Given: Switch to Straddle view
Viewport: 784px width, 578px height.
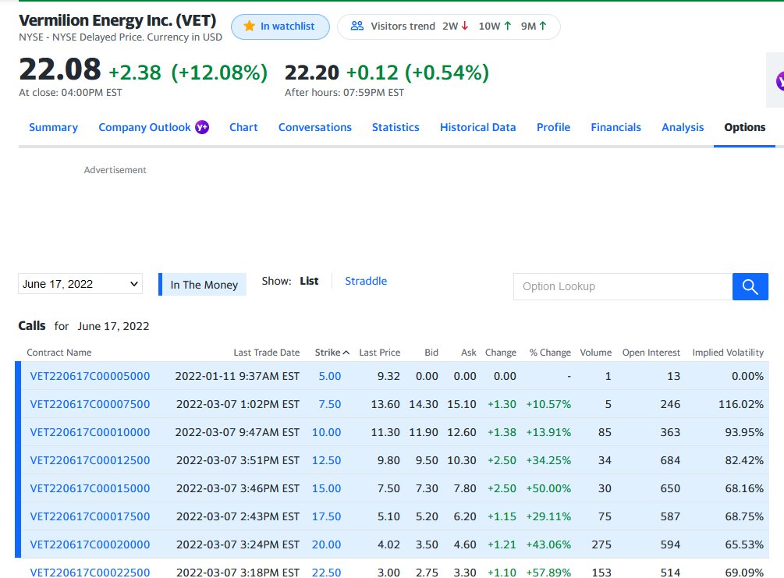Looking at the screenshot, I should pos(366,281).
